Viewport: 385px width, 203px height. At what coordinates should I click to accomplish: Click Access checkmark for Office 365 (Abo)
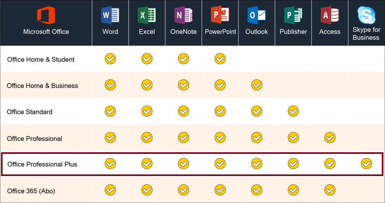(330, 190)
